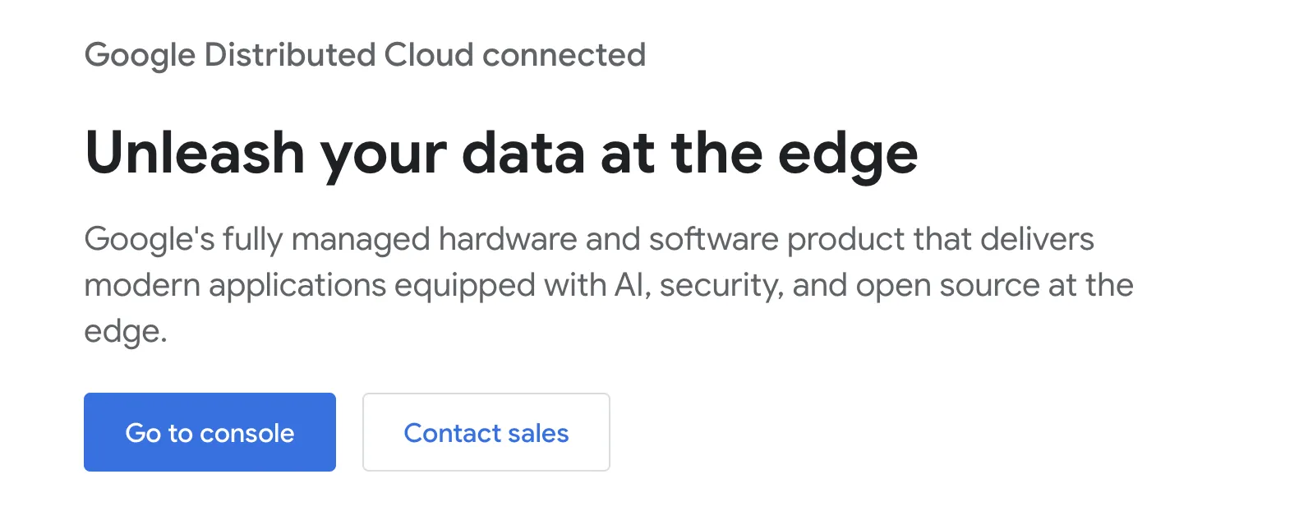Click the word data in the heading
The height and width of the screenshot is (511, 1308).
[523, 154]
